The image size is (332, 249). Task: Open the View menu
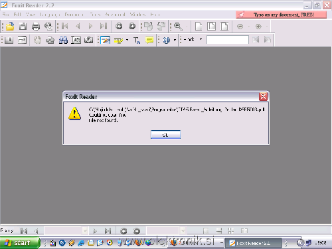tap(31, 15)
